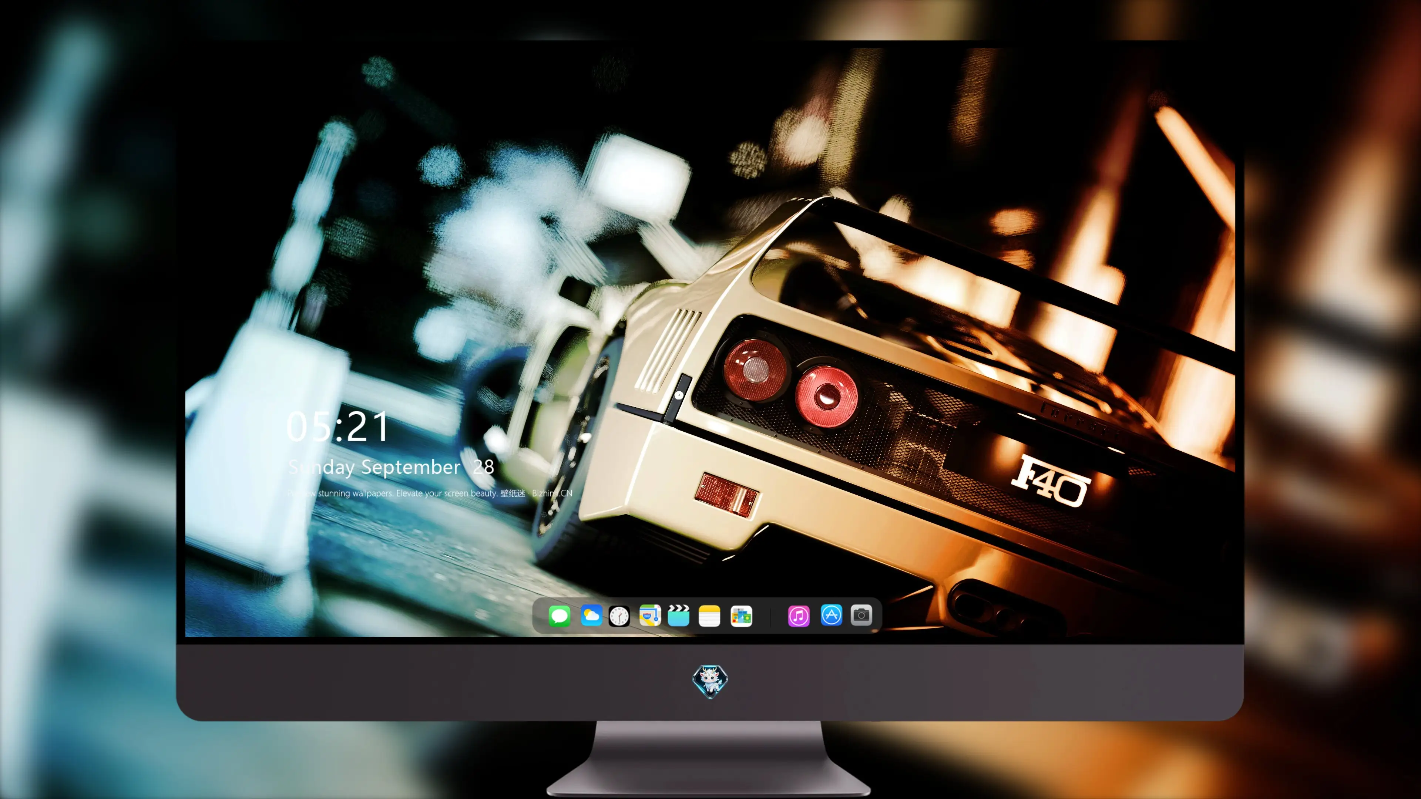Click the 05:21 clock time display

[x=337, y=427]
